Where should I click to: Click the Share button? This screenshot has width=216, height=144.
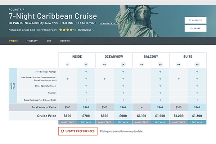tap(195, 28)
